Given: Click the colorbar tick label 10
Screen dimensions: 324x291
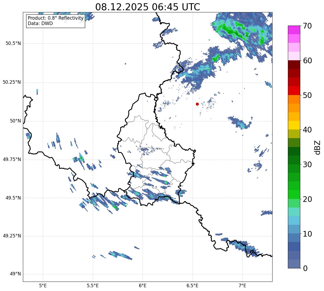Looking at the screenshot, I should 307,234.
